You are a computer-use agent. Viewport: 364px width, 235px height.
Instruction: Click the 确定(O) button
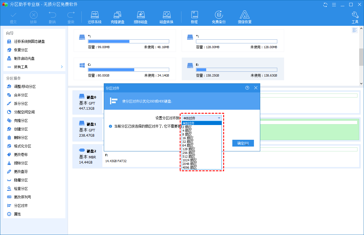coord(243,143)
